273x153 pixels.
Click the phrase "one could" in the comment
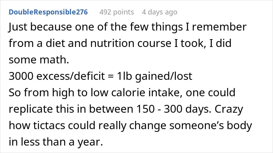click(x=211, y=92)
